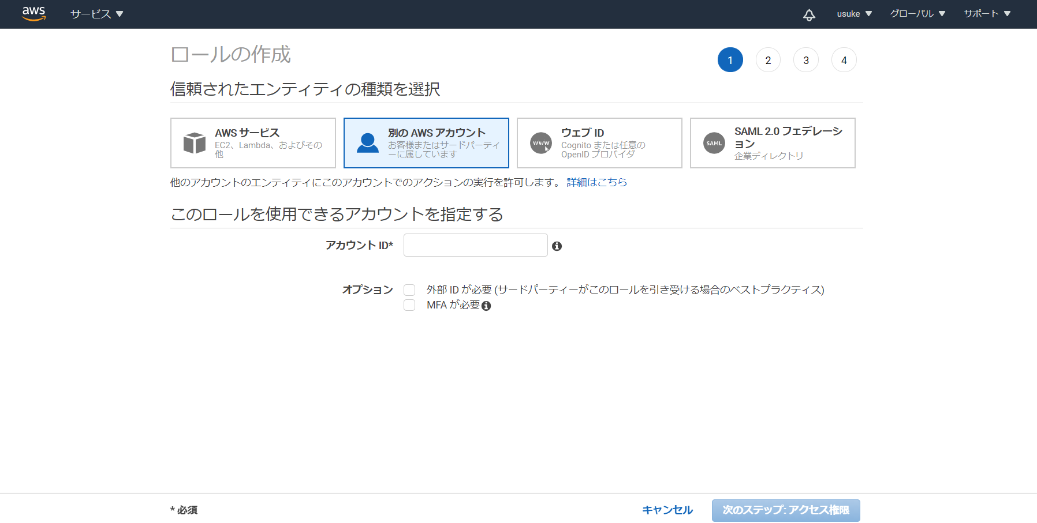Click the アカウント ID* field label
Screen dimensions: 1037x523
(359, 246)
